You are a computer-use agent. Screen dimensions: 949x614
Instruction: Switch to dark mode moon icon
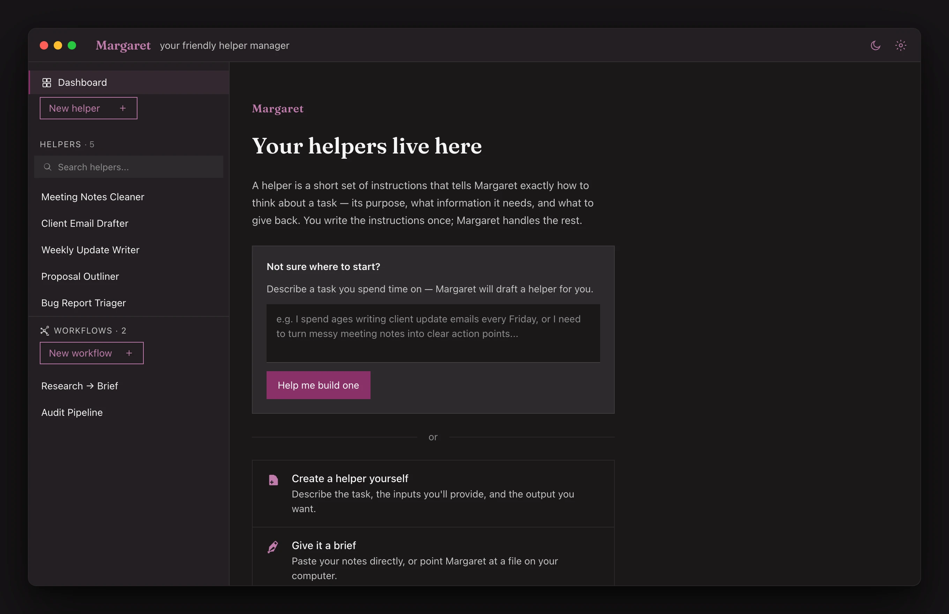pos(875,45)
